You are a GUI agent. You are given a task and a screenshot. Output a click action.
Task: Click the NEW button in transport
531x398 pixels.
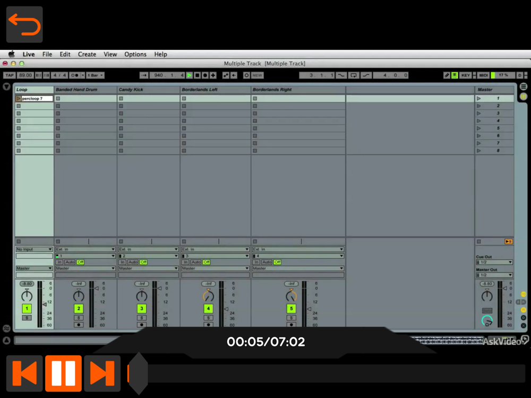tap(258, 75)
